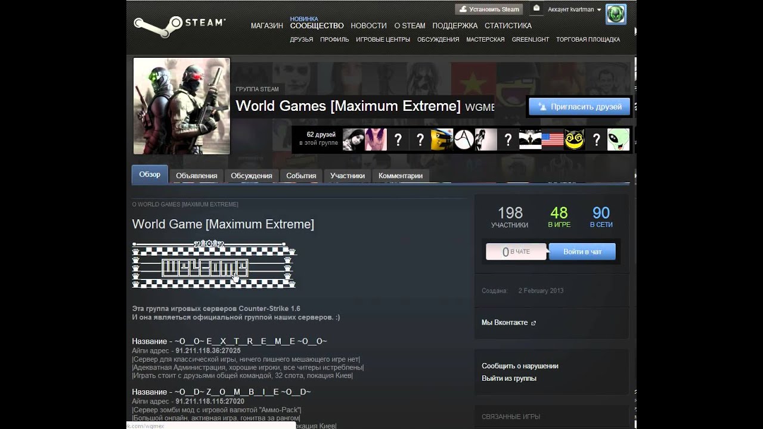Click the 0 В ЧАТЕ indicator

pos(516,251)
